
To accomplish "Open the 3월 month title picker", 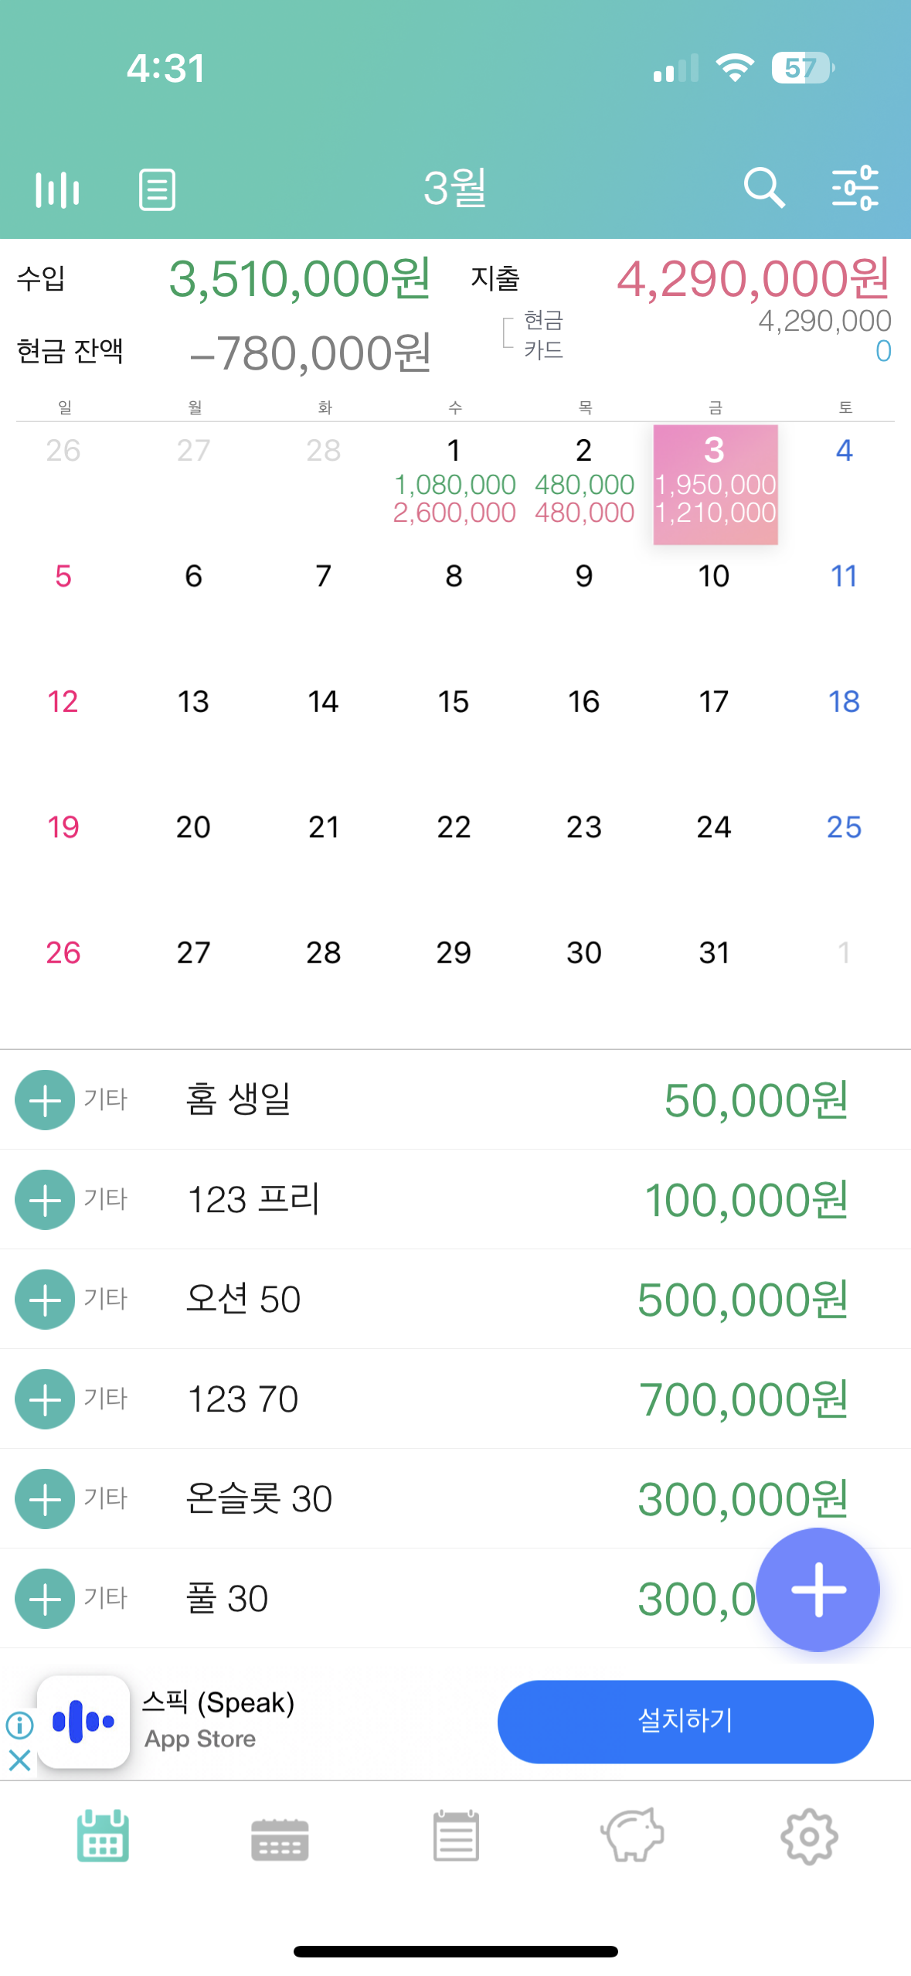I will [x=455, y=188].
